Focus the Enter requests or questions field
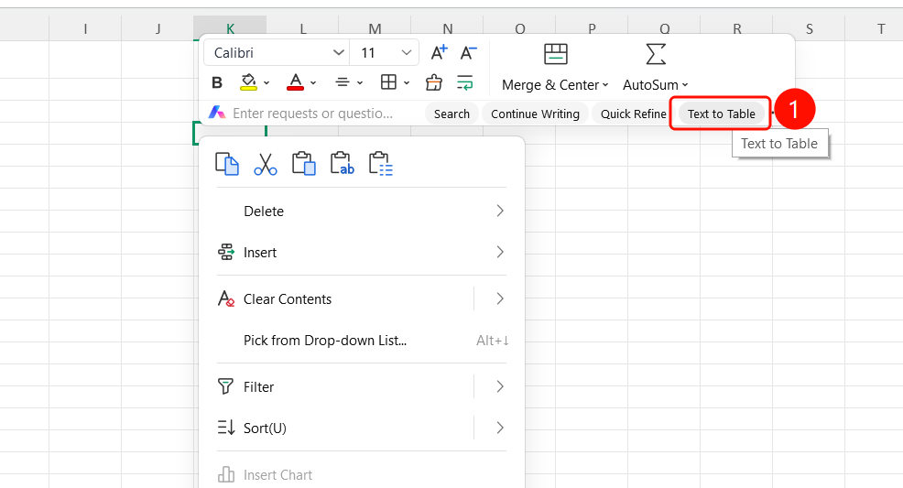The width and height of the screenshot is (903, 488). pos(312,114)
